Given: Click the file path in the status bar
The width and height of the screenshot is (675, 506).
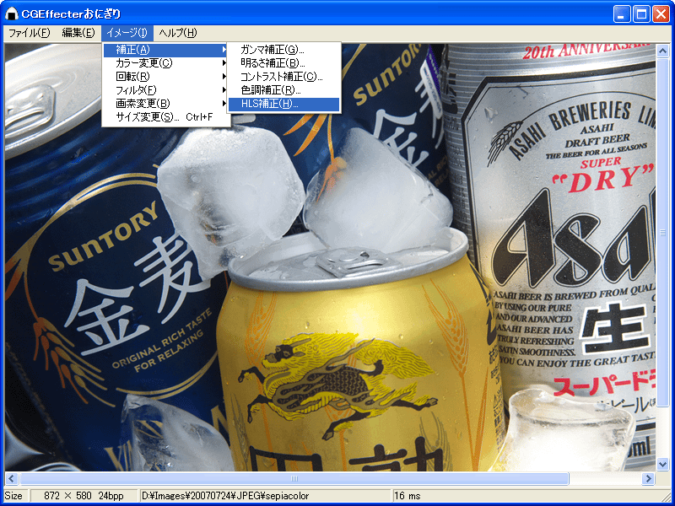Looking at the screenshot, I should click(x=225, y=496).
